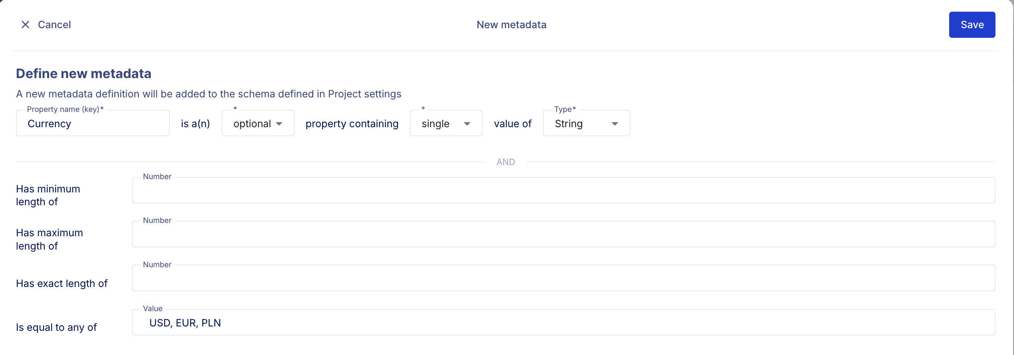Click the Define new metadata heading

click(84, 74)
